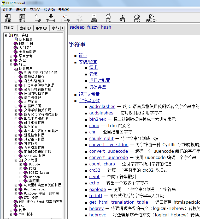
Task: Open the 安装/配置 link
Action: click(88, 62)
